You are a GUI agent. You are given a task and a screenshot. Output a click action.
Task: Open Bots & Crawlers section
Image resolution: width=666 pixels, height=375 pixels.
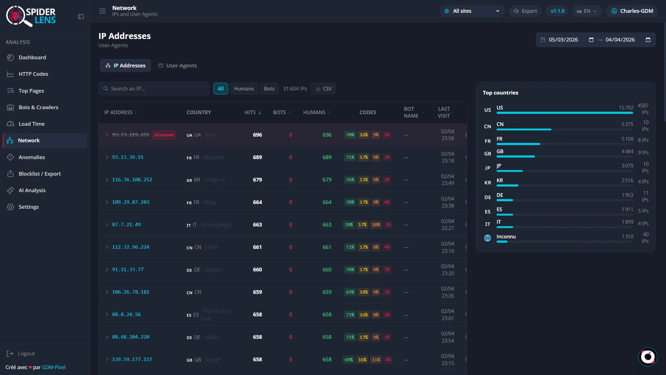38,107
